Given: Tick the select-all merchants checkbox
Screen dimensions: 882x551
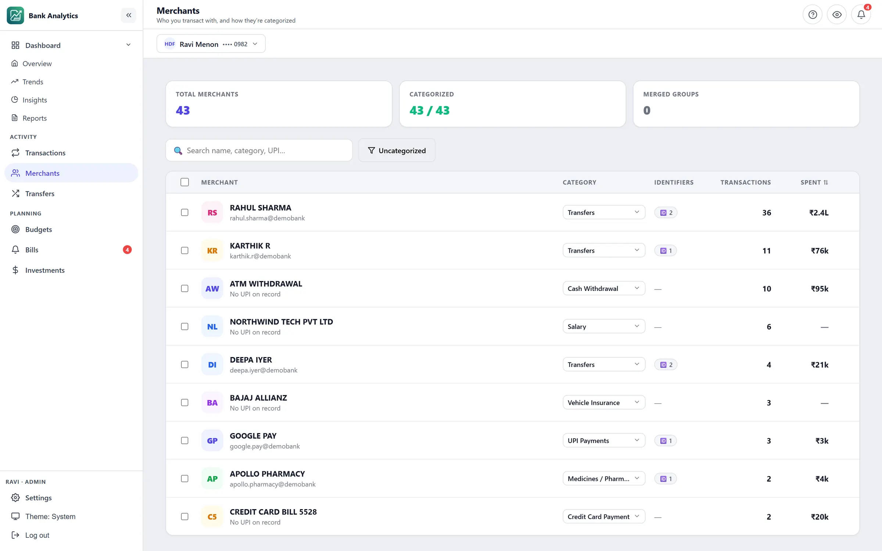Looking at the screenshot, I should click(185, 182).
